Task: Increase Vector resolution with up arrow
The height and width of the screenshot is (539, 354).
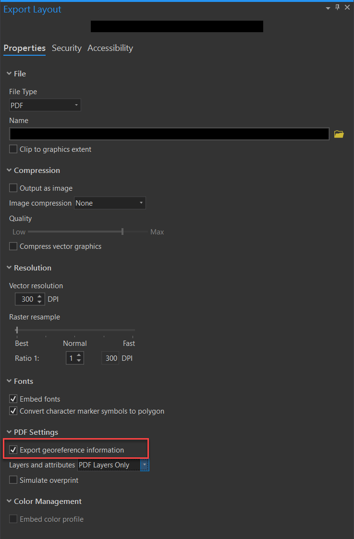Action: (x=40, y=296)
